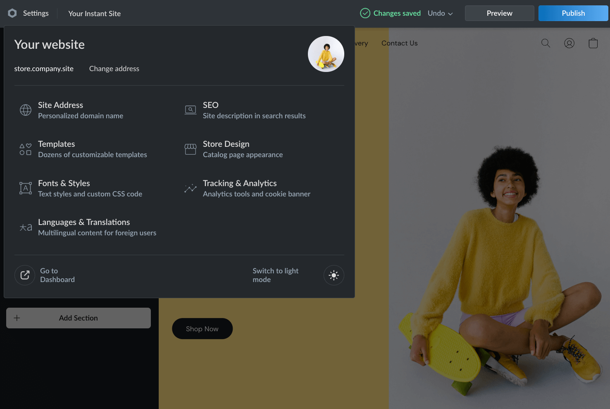
Task: Expand the Undo dropdown chevron
Action: (x=451, y=14)
